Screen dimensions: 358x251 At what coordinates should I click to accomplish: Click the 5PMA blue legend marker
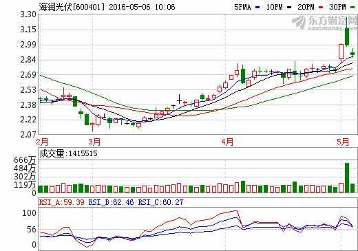257,8
